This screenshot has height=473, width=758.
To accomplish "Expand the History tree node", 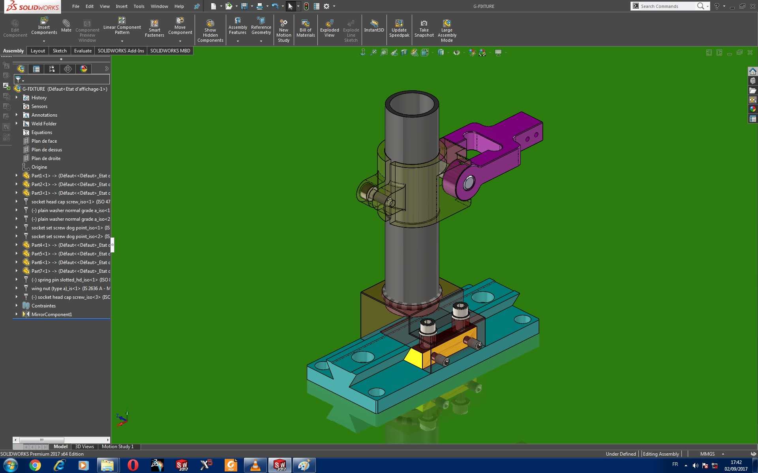I will (17, 97).
